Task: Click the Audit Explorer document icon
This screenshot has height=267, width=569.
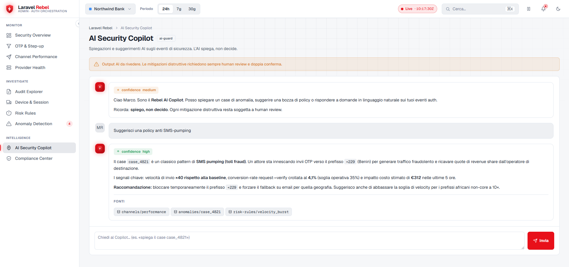Action: 9,92
